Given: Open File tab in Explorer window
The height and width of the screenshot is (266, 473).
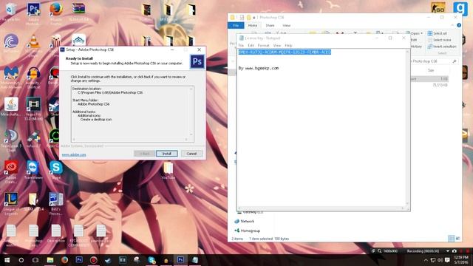Looking at the screenshot, I should coord(236,26).
